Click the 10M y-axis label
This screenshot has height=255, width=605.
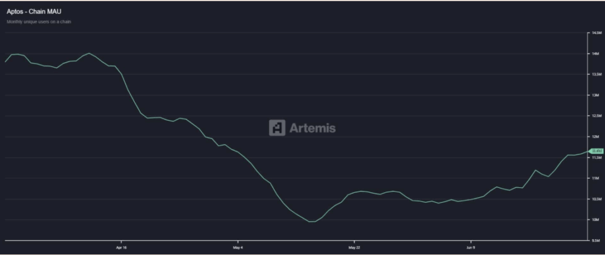pyautogui.click(x=595, y=220)
